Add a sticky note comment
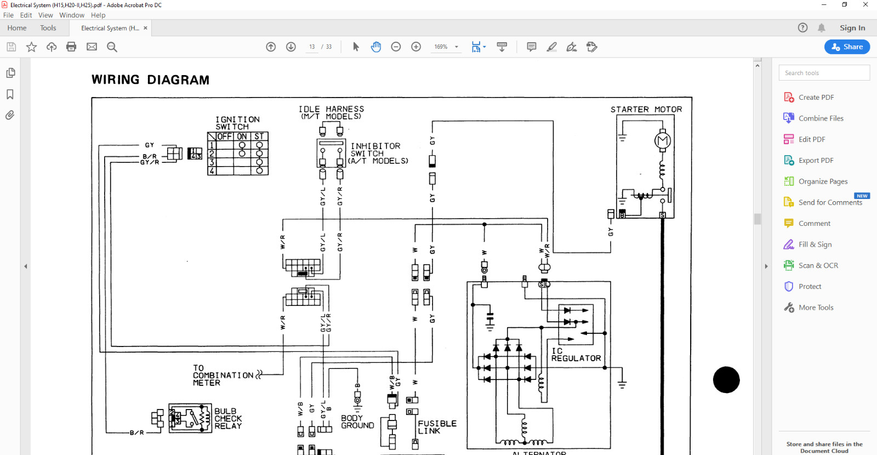The width and height of the screenshot is (877, 455). coord(531,47)
